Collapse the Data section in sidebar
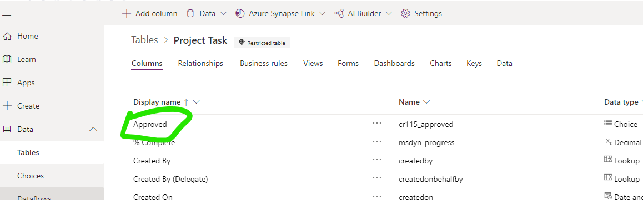The height and width of the screenshot is (200, 643). 93,129
